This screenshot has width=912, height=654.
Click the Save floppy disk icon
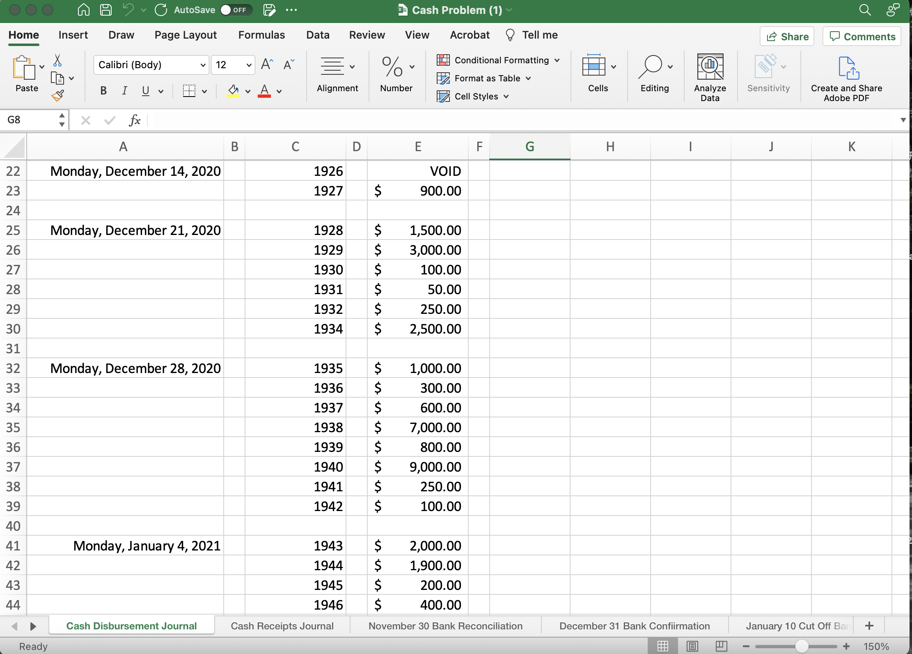(106, 10)
